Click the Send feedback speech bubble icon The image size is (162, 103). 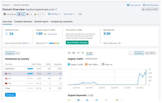(x=144, y=5)
